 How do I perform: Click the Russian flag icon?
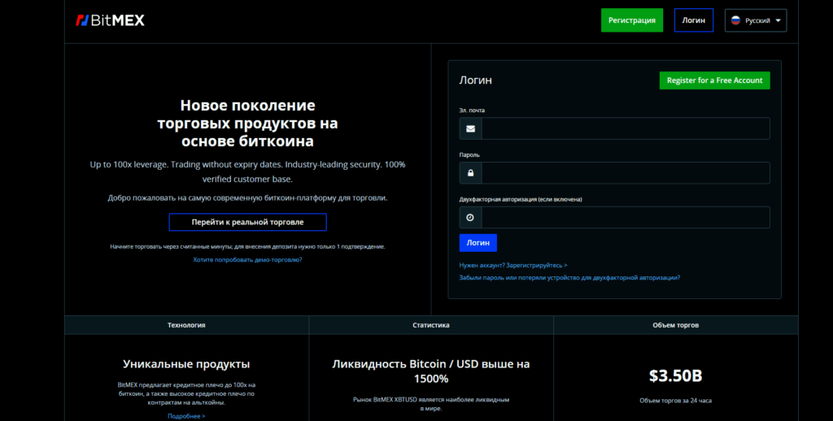click(735, 20)
